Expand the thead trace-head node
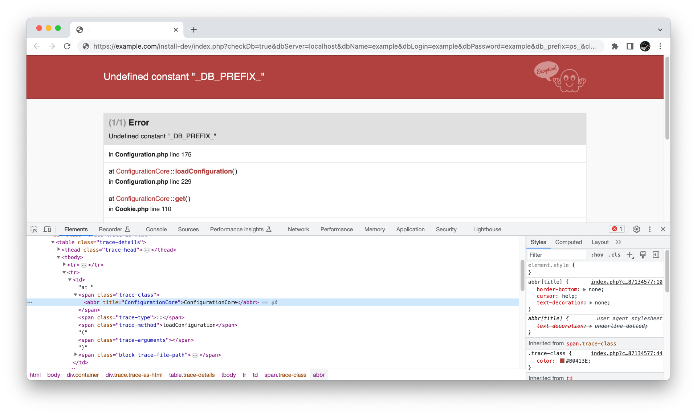The image size is (697, 415). click(59, 249)
